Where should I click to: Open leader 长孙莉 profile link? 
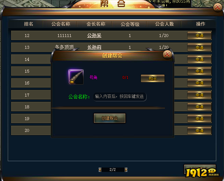coord(94,47)
